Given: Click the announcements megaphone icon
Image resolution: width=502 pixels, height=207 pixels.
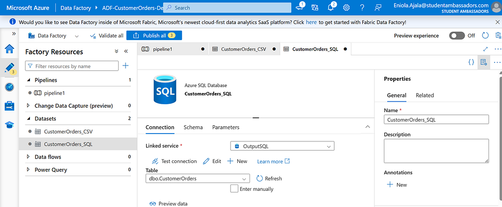Looking at the screenshot, I should coord(300,7).
